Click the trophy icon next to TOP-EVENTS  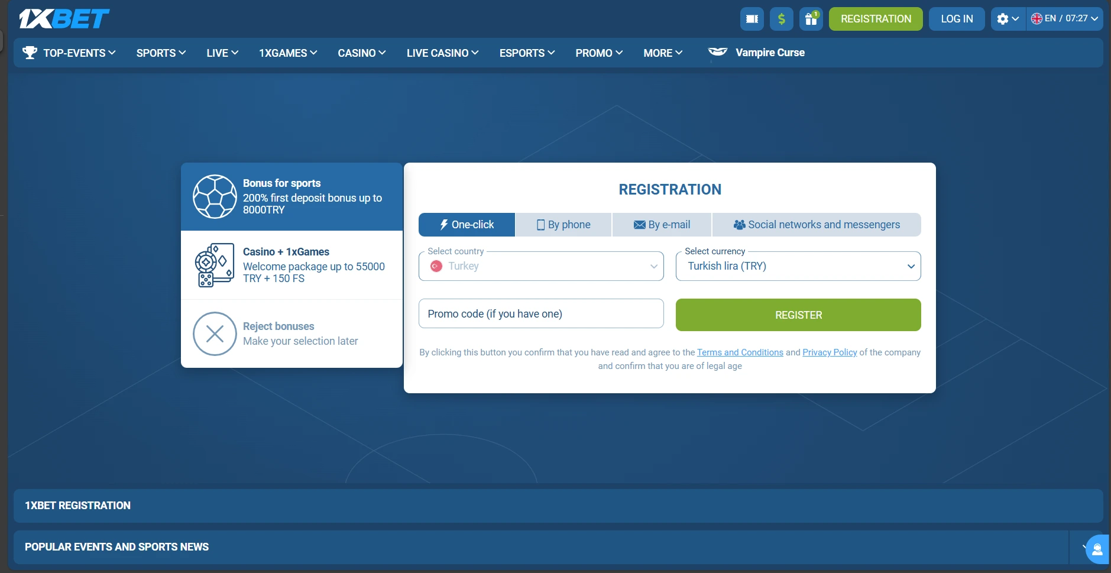(29, 52)
